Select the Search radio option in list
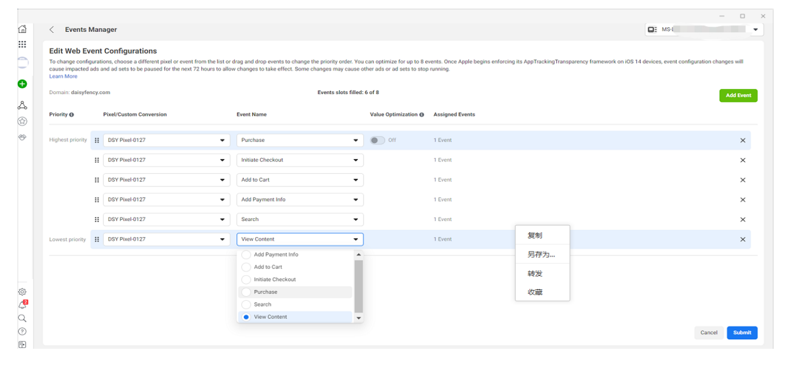Image resolution: width=791 pixels, height=371 pixels. click(x=246, y=305)
